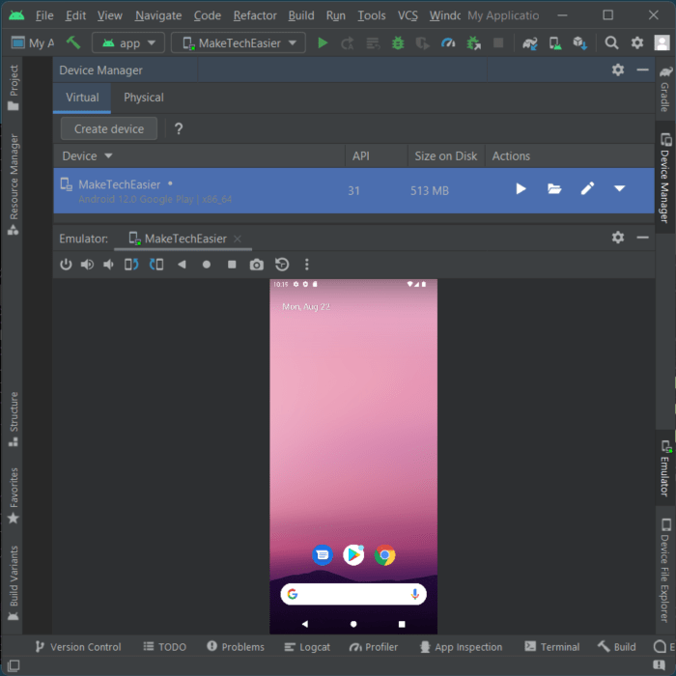This screenshot has height=676, width=676.
Task: Click the Google search bar in emulator
Action: coord(353,594)
